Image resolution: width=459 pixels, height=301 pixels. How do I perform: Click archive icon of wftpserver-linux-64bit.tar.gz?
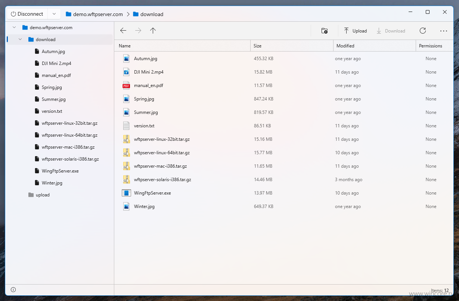pyautogui.click(x=126, y=153)
